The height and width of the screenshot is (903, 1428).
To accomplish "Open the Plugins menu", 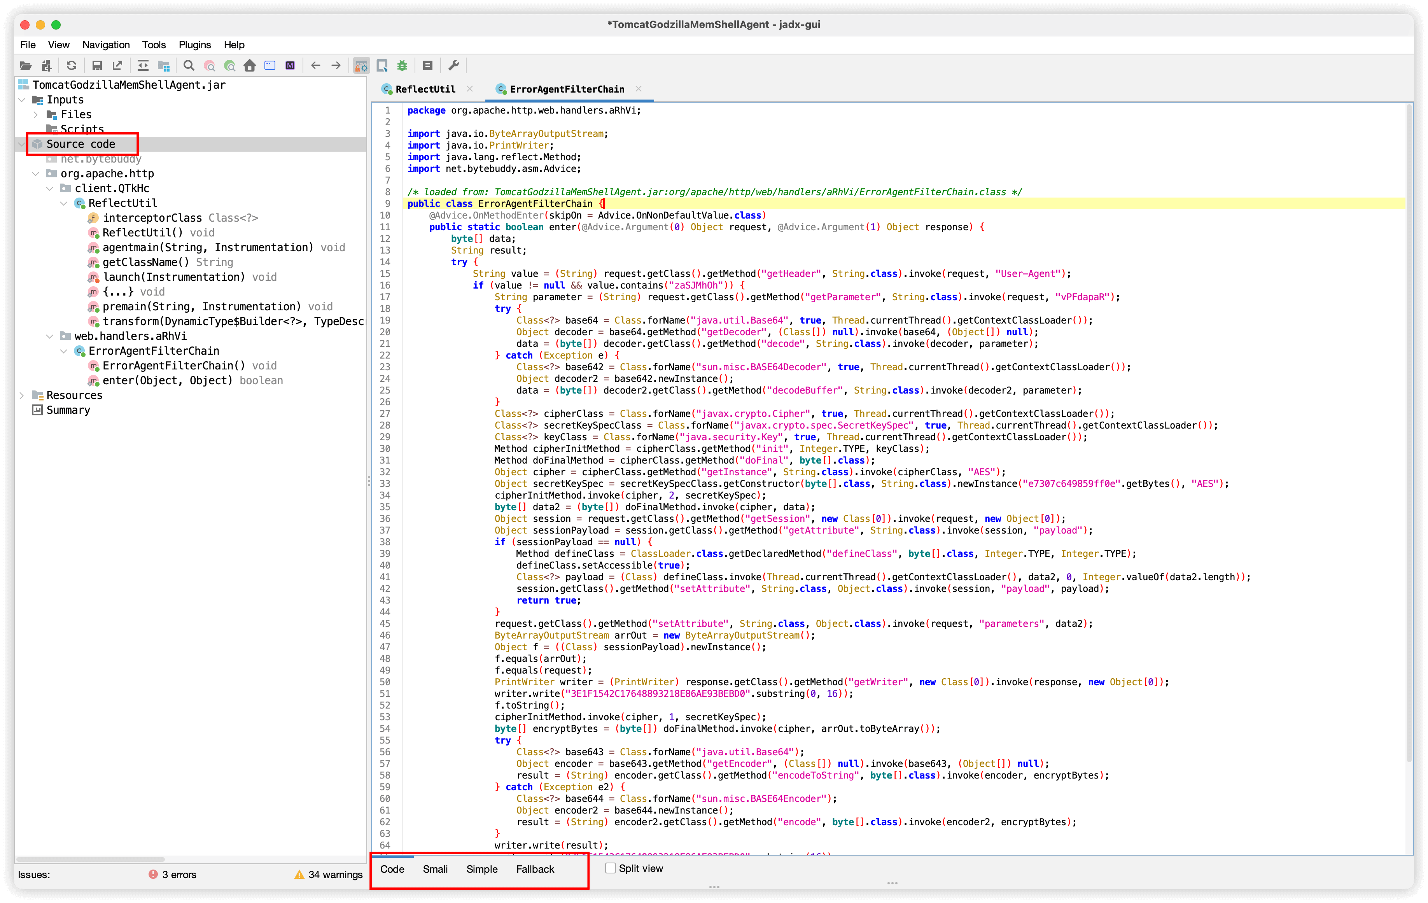I will (x=194, y=44).
